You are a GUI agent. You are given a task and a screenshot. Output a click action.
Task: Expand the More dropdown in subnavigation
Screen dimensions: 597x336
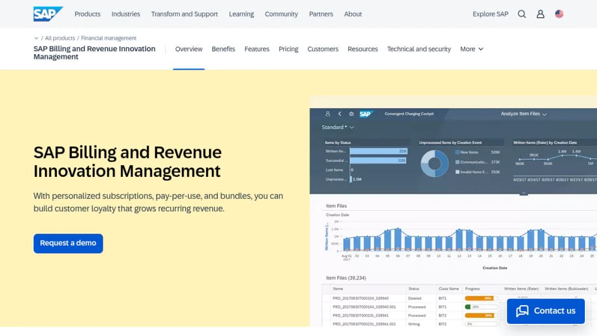(472, 49)
